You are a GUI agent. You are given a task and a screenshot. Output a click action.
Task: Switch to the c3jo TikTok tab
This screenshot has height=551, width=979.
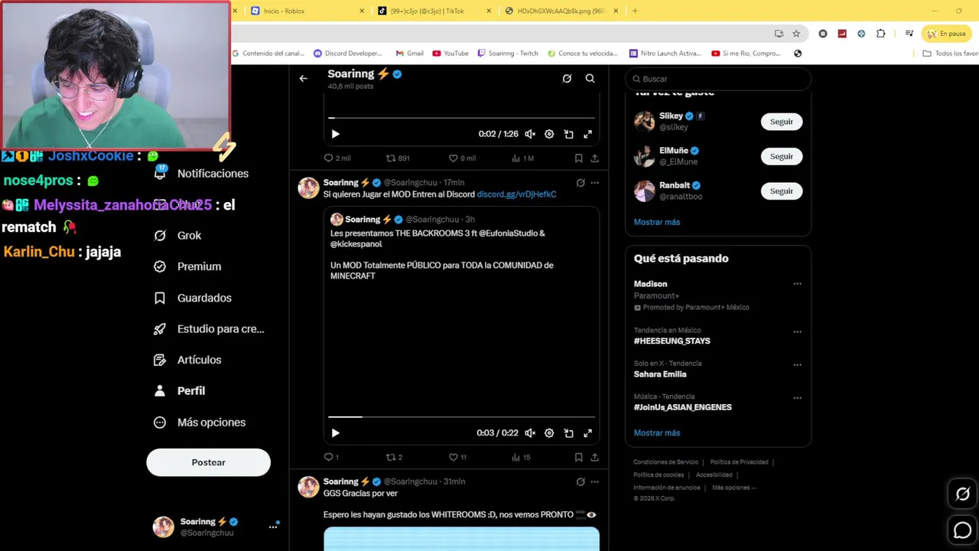coord(434,11)
